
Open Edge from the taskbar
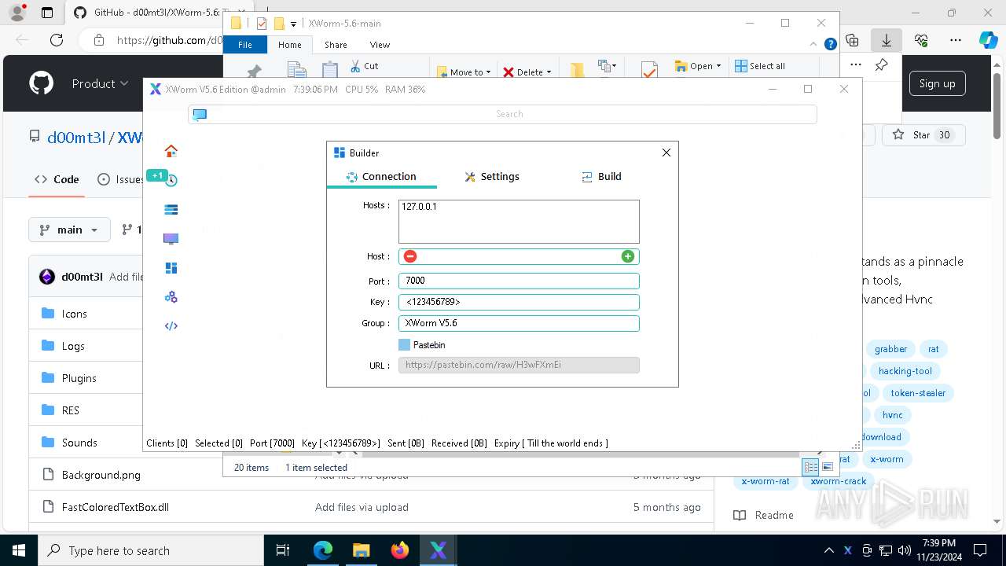(323, 550)
